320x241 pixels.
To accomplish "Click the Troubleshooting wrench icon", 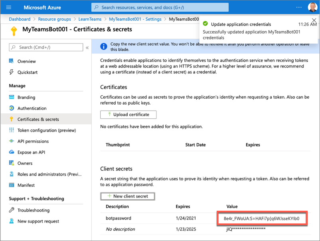I will (x=12, y=210).
